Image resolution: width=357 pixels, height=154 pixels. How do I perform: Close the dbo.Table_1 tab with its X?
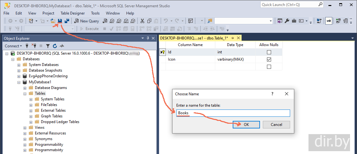[238, 38]
